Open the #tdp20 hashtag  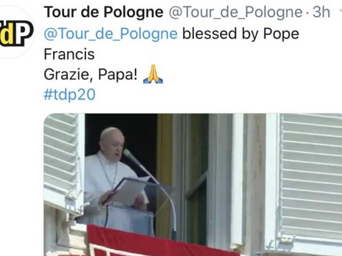coord(70,94)
